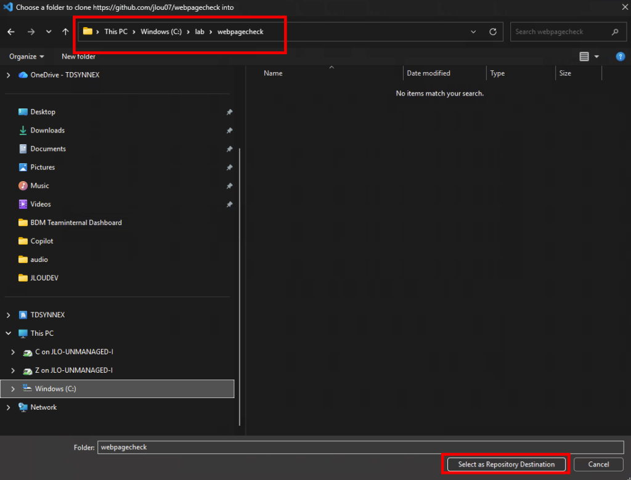Expand Z on JLO-UNMANAGED-I drive
The image size is (631, 480).
point(13,370)
